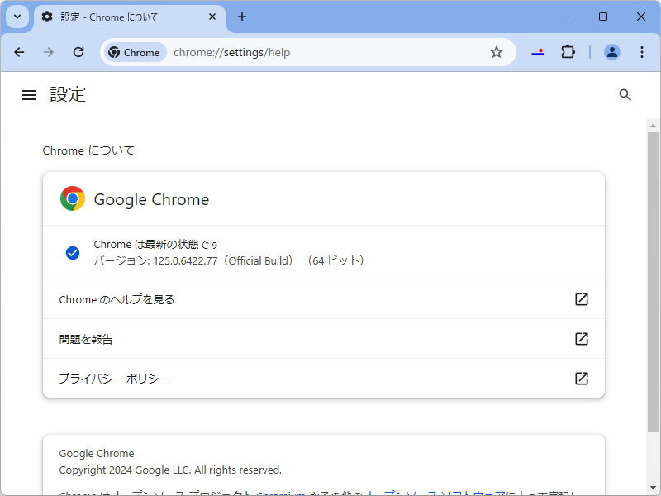Click the search icon on the settings page
661x496 pixels.
coord(625,95)
